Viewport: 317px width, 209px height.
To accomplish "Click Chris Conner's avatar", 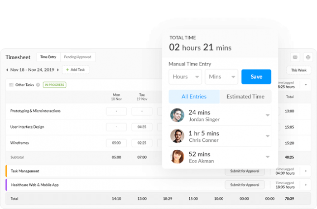I will [178, 136].
